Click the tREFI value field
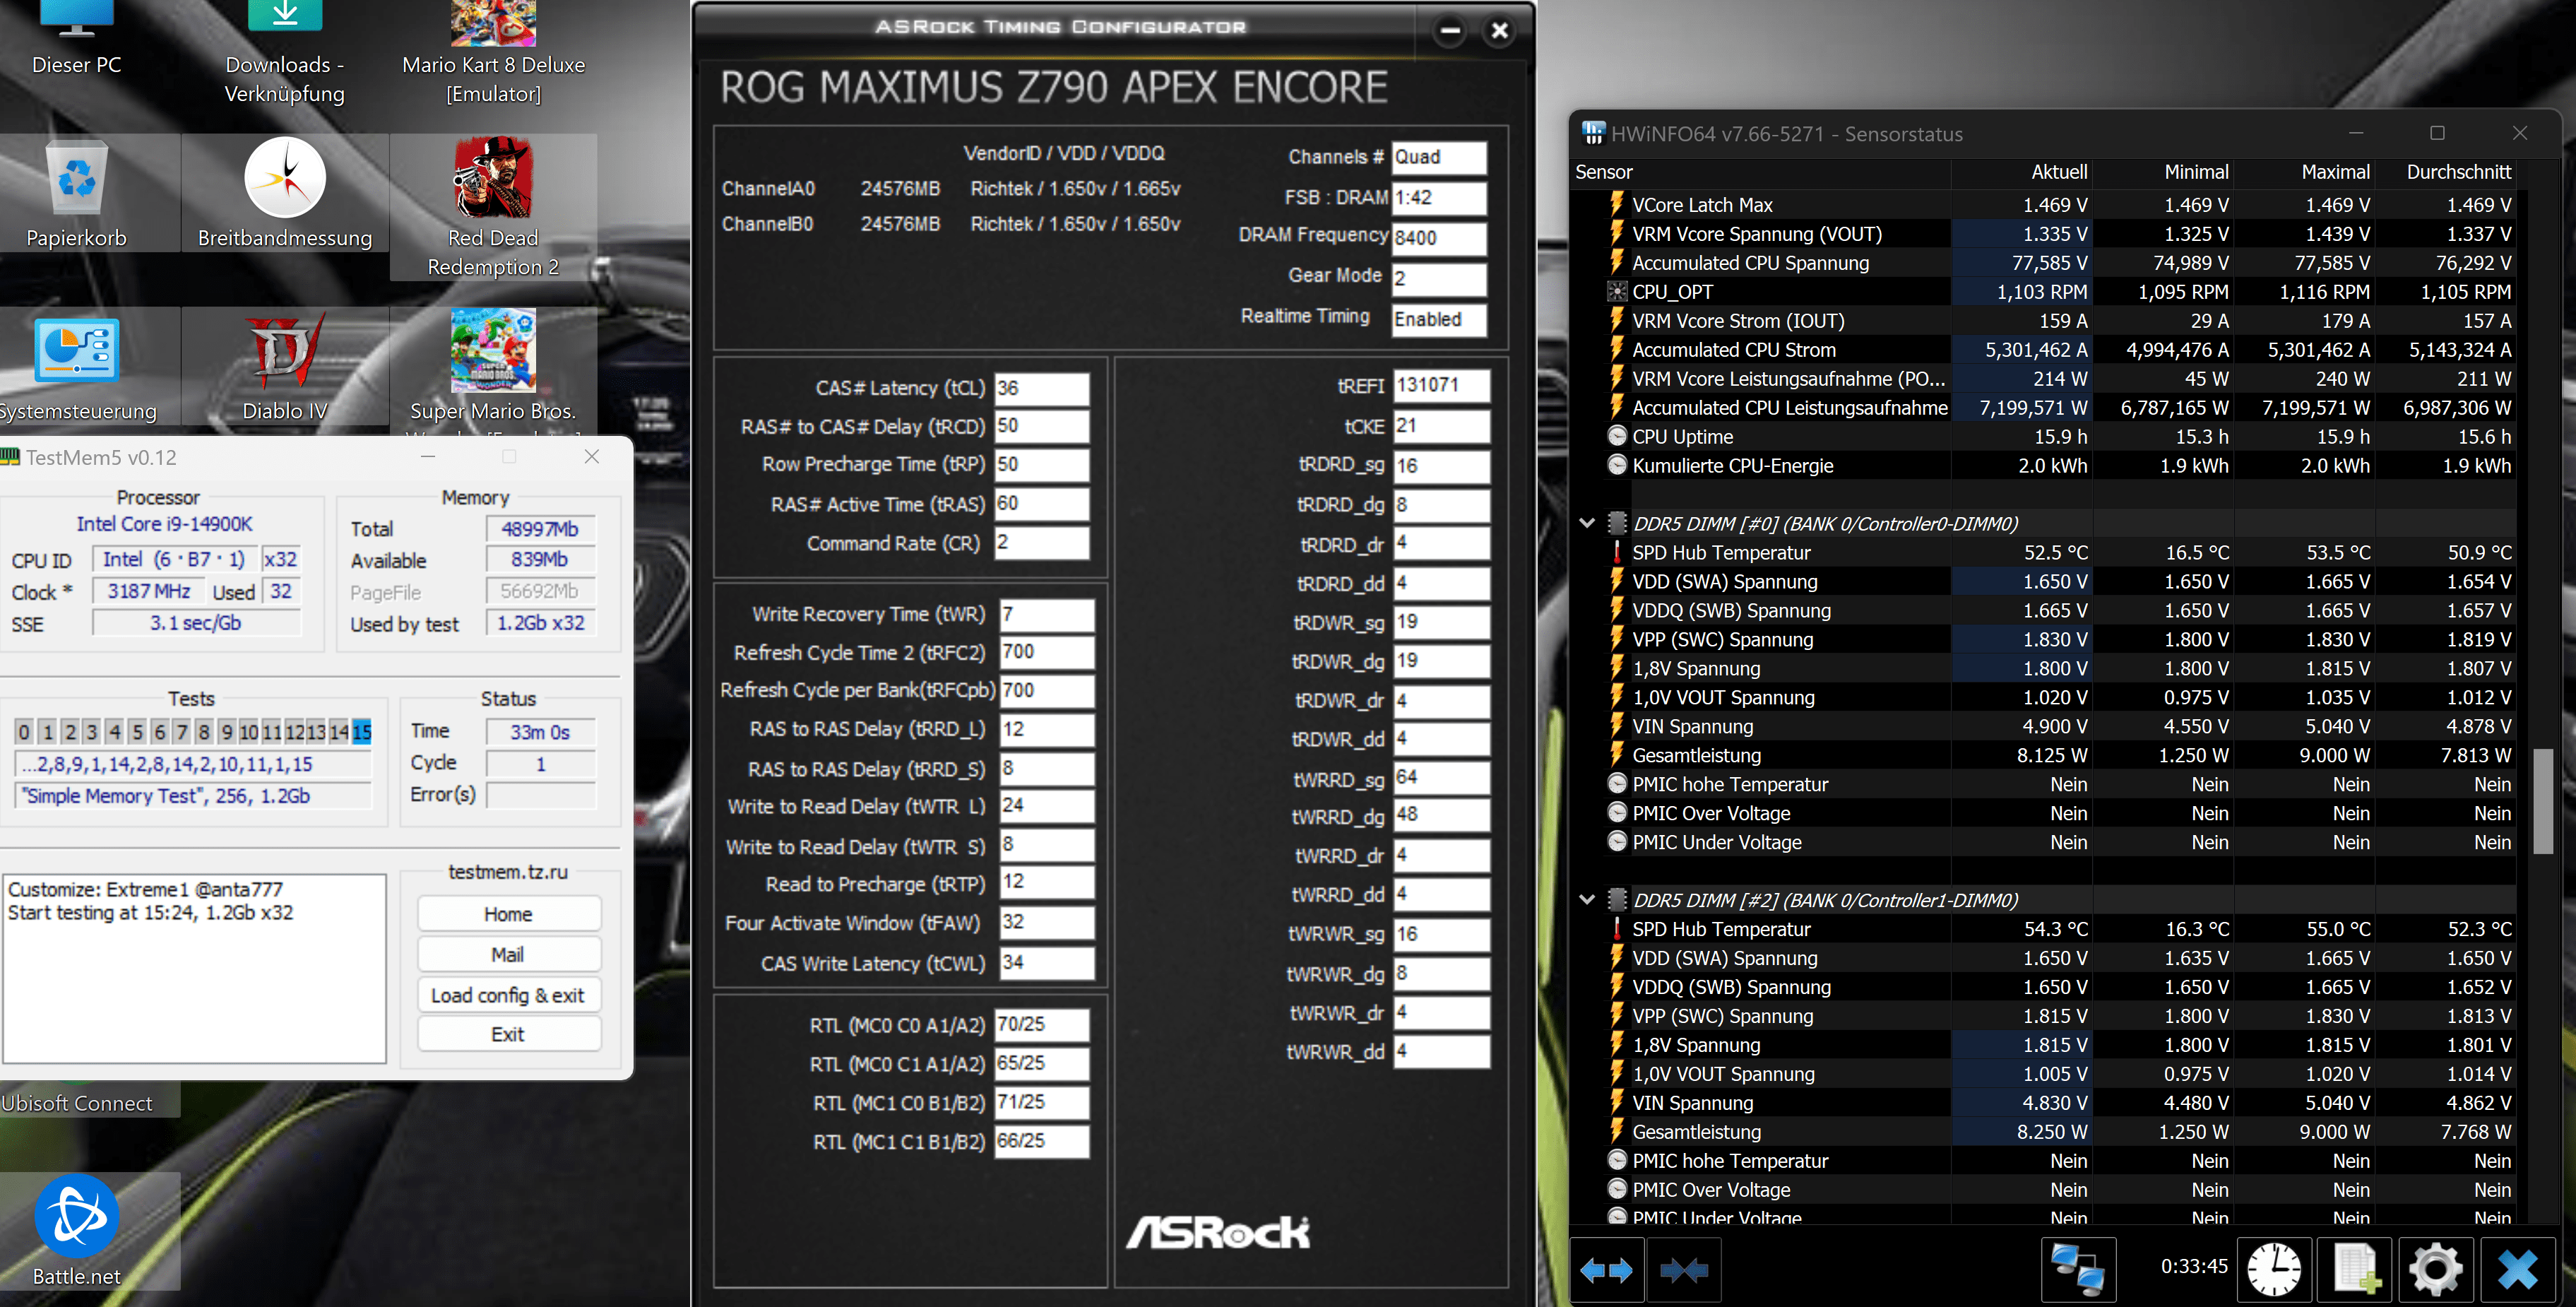The width and height of the screenshot is (2576, 1307). [x=1441, y=385]
